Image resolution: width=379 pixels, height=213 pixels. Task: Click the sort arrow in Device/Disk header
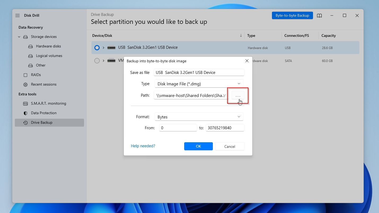(241, 35)
